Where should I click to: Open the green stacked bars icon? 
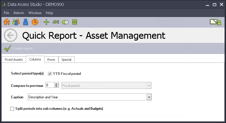point(75,22)
